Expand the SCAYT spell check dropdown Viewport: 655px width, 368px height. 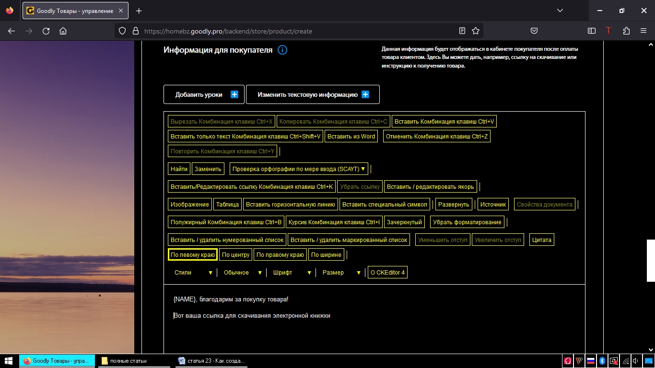[x=299, y=169]
